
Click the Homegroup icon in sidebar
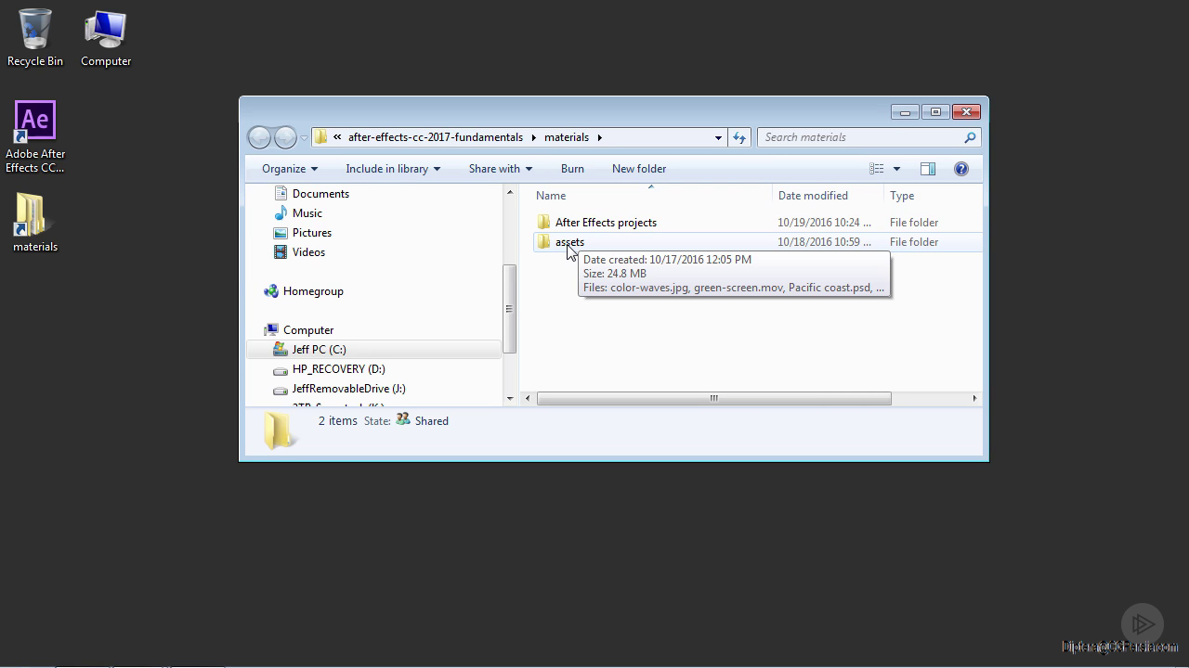click(271, 291)
